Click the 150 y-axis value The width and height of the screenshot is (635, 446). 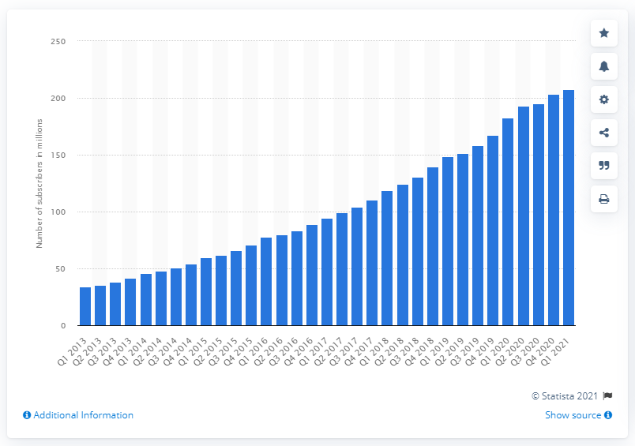(x=58, y=155)
